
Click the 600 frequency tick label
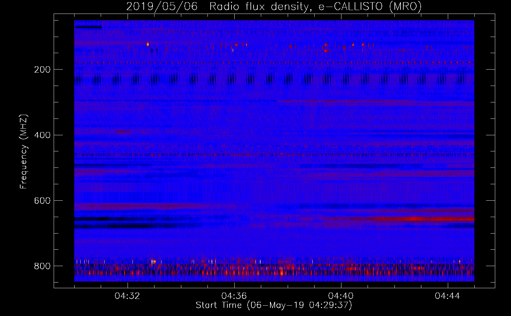pos(42,201)
